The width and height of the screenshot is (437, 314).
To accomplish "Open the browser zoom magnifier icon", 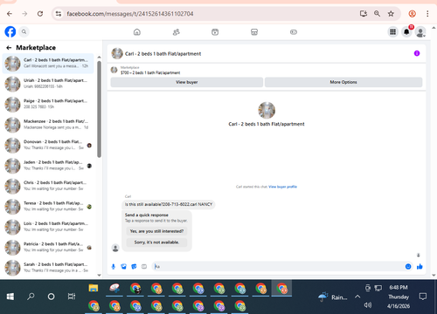I will 377,14.
